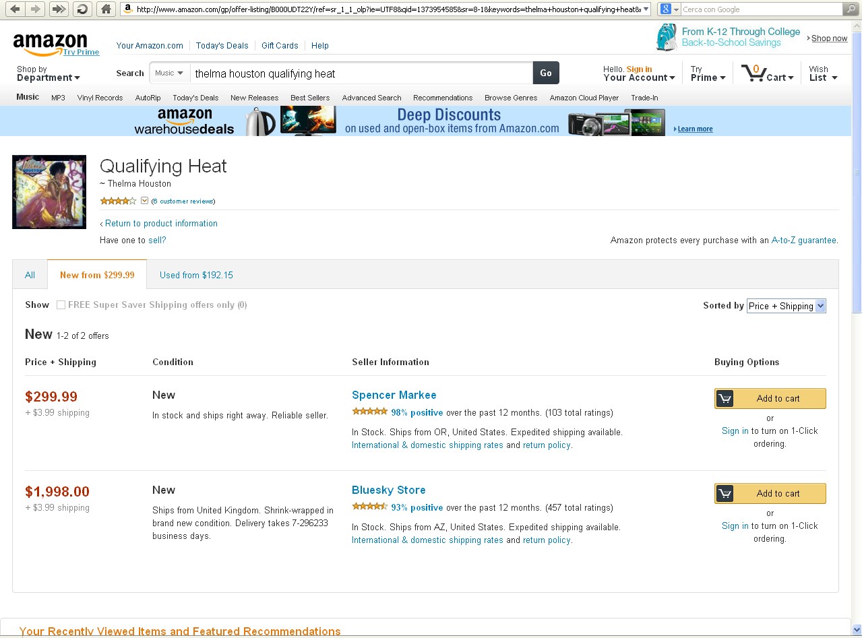
Task: Open Advanced Search in the Music nav
Action: tap(371, 98)
